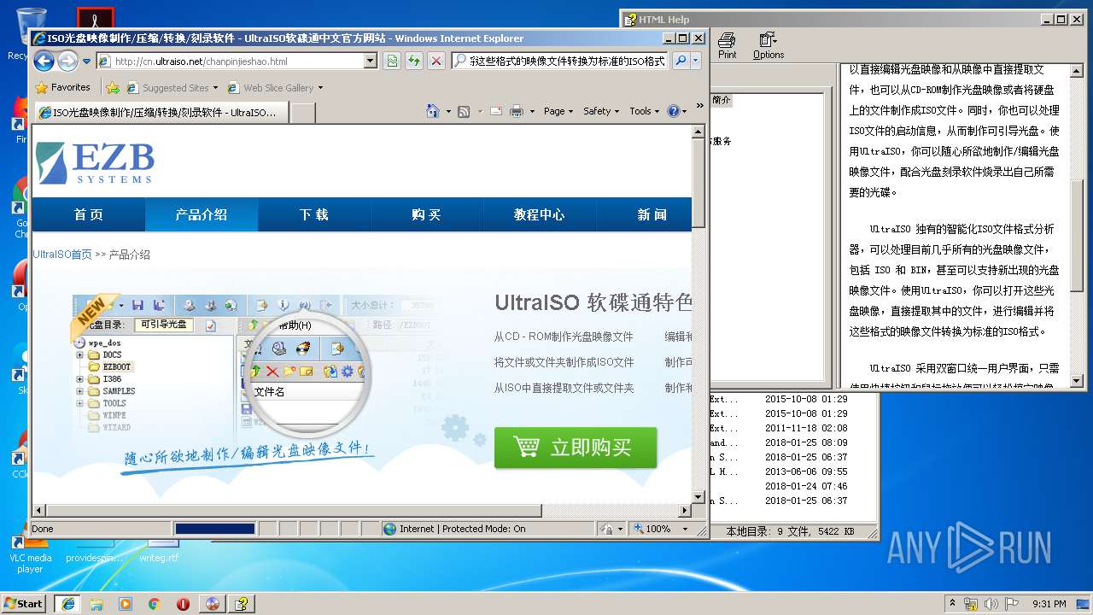Expand the search provider dropdown arrow

click(x=696, y=61)
